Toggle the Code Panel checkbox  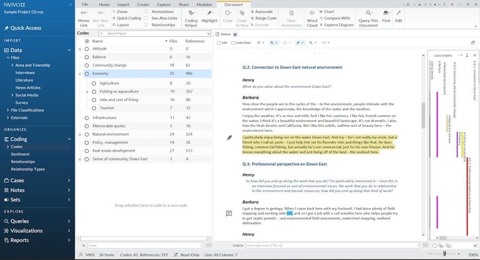pyautogui.click(x=233, y=43)
